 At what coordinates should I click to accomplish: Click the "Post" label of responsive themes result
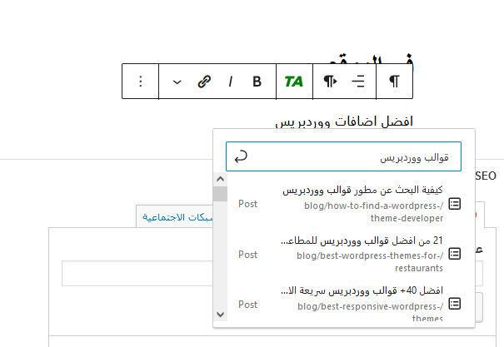tap(247, 305)
